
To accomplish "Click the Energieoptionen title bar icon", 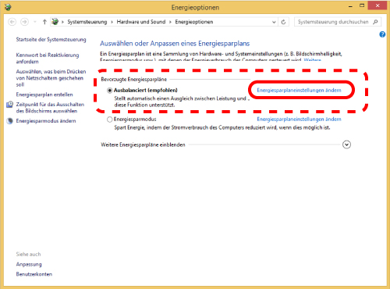I will click(x=8, y=7).
